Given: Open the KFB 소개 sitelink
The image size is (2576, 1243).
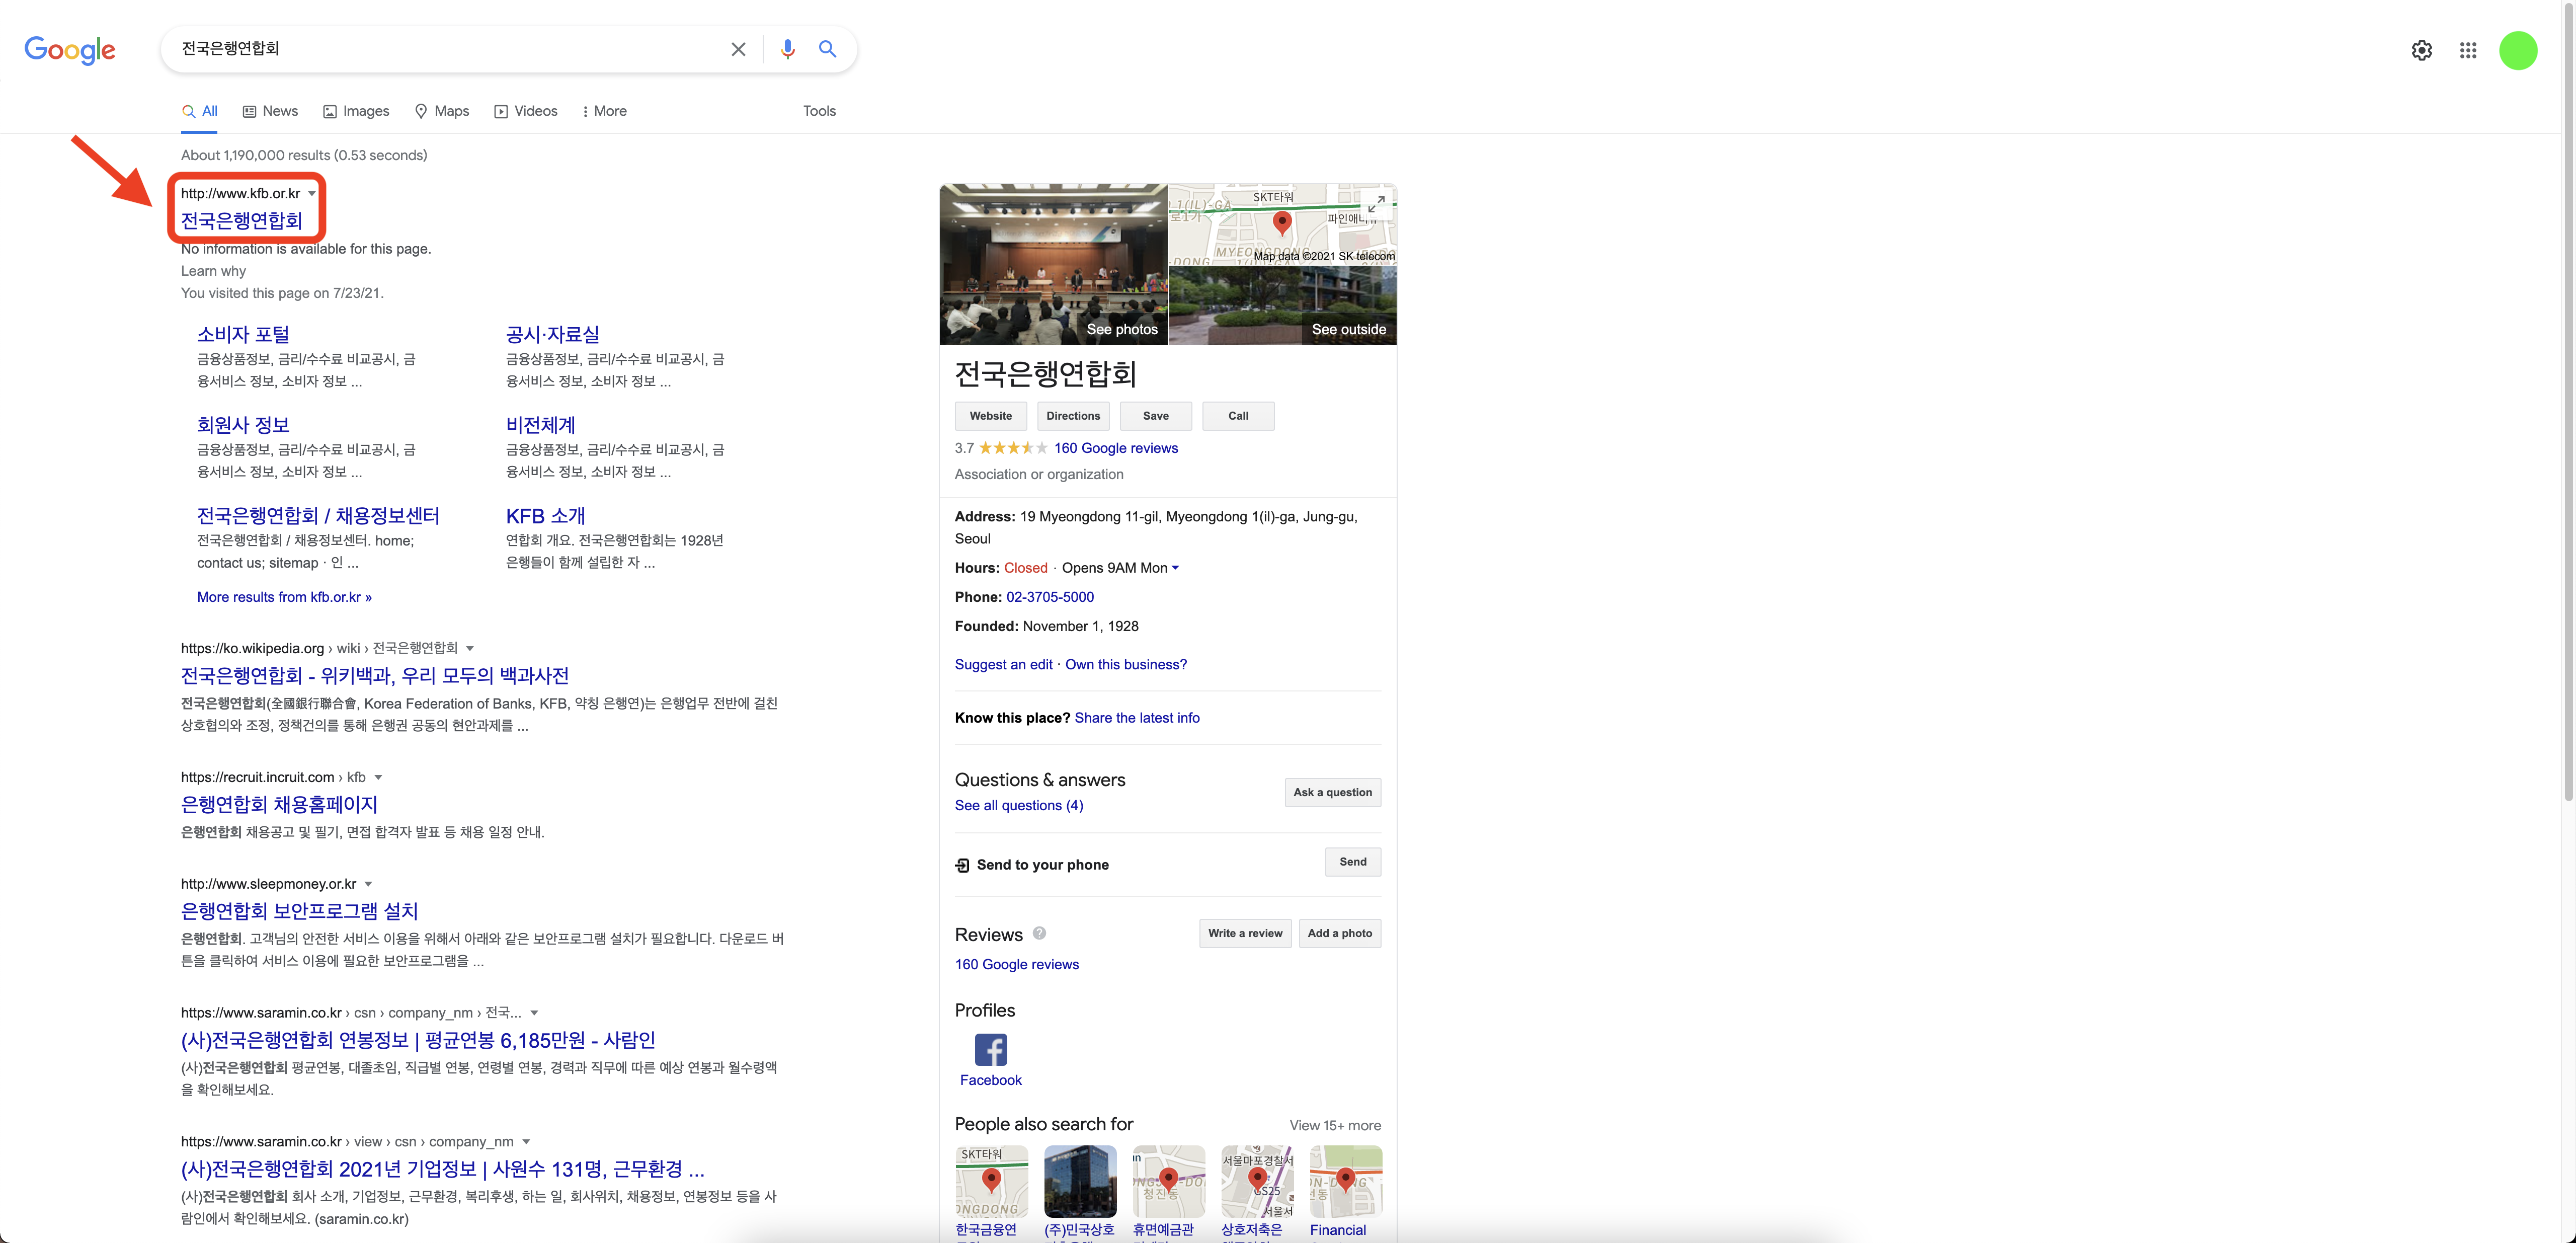Looking at the screenshot, I should [545, 516].
